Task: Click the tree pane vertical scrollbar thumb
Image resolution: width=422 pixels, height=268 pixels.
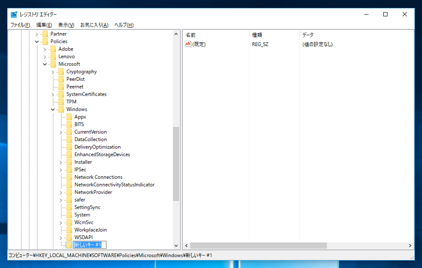Action: click(176, 164)
